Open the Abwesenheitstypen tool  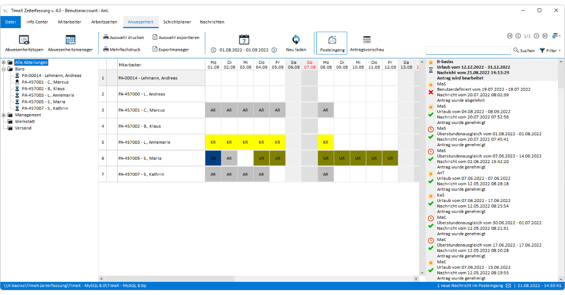tap(24, 44)
